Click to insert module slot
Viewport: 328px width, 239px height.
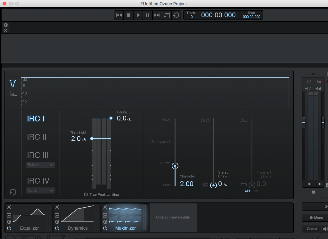coord(173,218)
